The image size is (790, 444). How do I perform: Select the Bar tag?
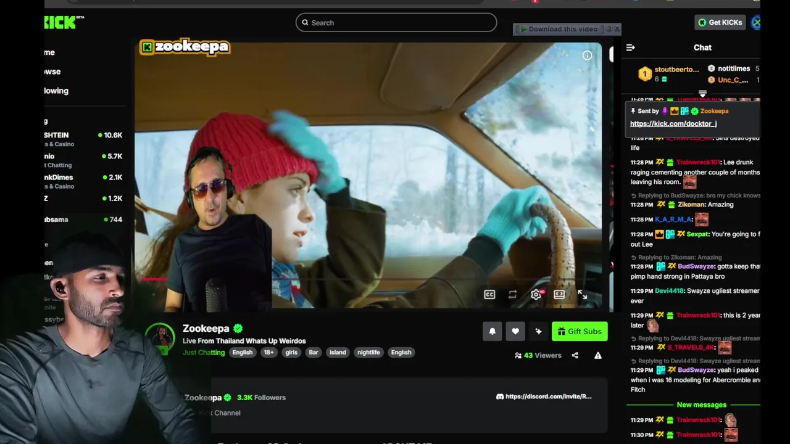coord(314,352)
